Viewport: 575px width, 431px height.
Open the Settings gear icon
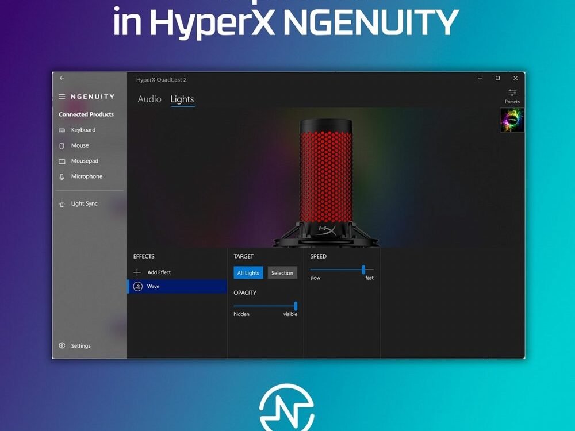coord(62,346)
